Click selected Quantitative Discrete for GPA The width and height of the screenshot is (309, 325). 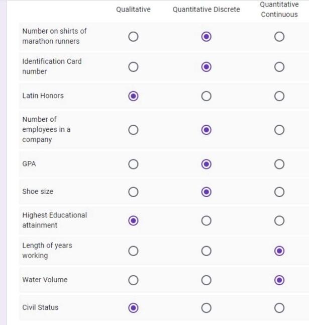pos(206,164)
